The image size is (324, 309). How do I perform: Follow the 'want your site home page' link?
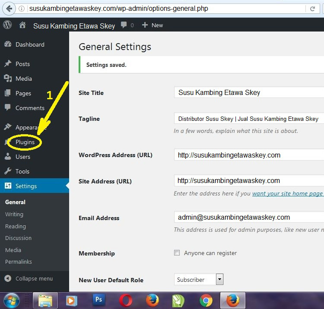pos(288,193)
